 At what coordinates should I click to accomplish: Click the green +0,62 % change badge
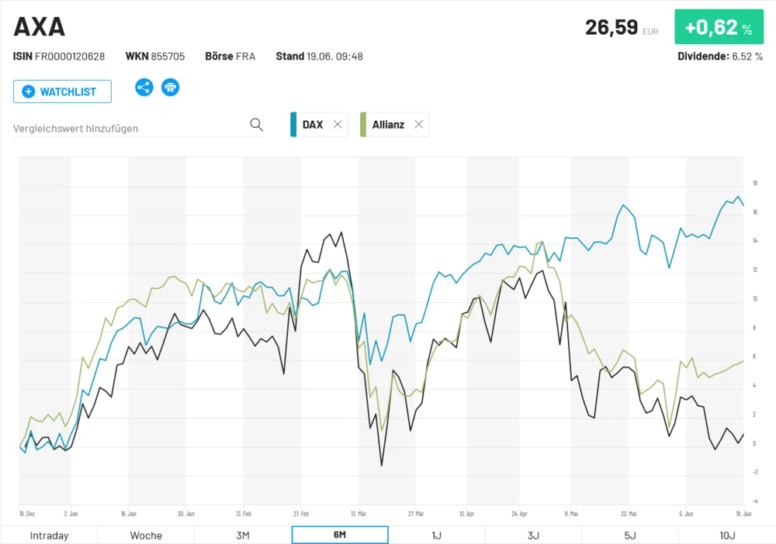719,29
